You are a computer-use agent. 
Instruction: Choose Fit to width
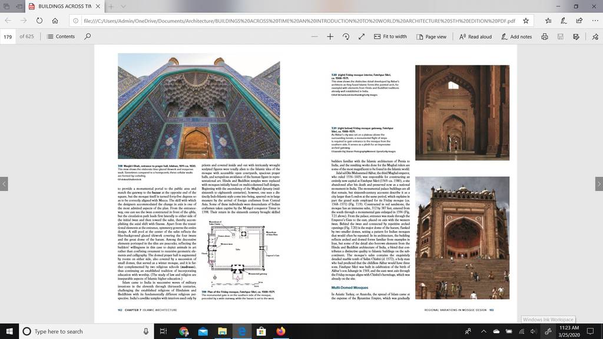[390, 36]
